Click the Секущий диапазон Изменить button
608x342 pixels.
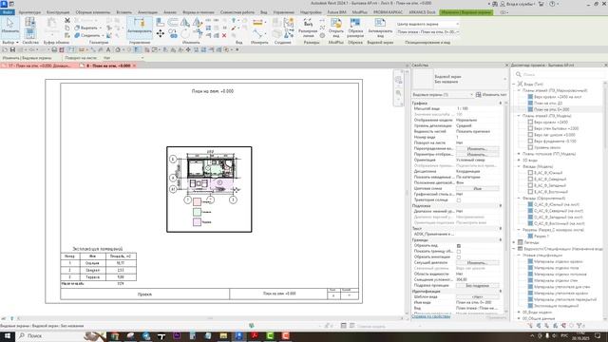(477, 262)
